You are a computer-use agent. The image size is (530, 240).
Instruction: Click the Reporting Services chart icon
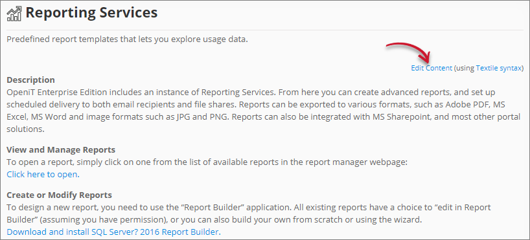tap(14, 13)
